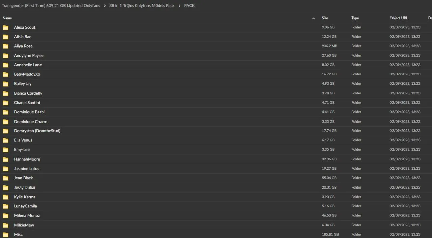Select the Dominique Barbi folder name
This screenshot has width=432, height=238.
click(x=29, y=112)
